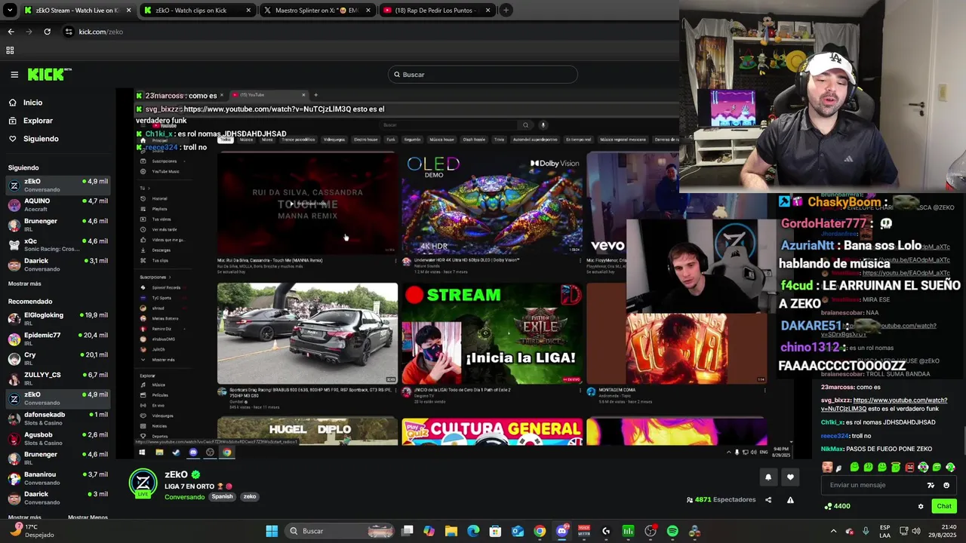The image size is (966, 543).
Task: Open Epidemic77 recommended channel
Action: (x=57, y=339)
